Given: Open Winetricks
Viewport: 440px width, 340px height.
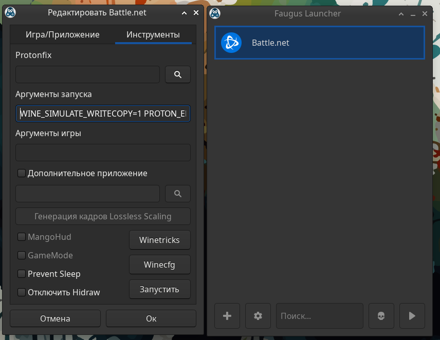Looking at the screenshot, I should 159,240.
